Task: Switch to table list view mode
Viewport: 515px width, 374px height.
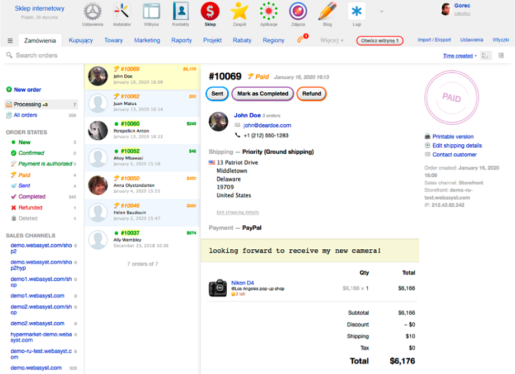Action: point(500,55)
